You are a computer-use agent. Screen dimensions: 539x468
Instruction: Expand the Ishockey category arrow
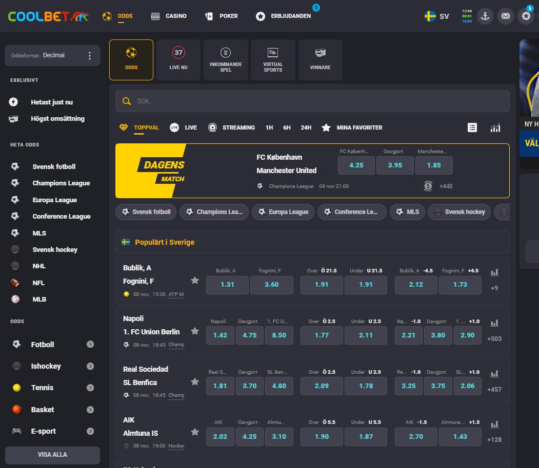pos(90,366)
